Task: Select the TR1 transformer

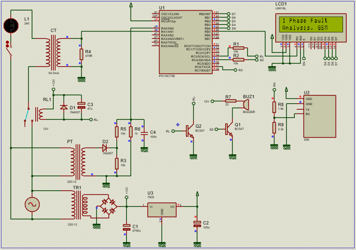Action: click(78, 205)
